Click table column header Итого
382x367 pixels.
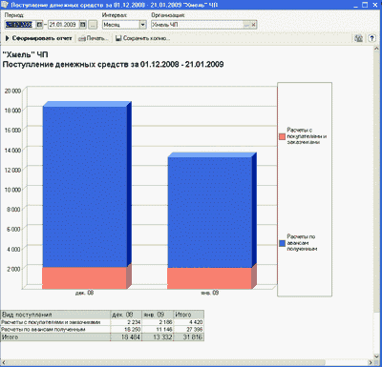click(x=188, y=315)
